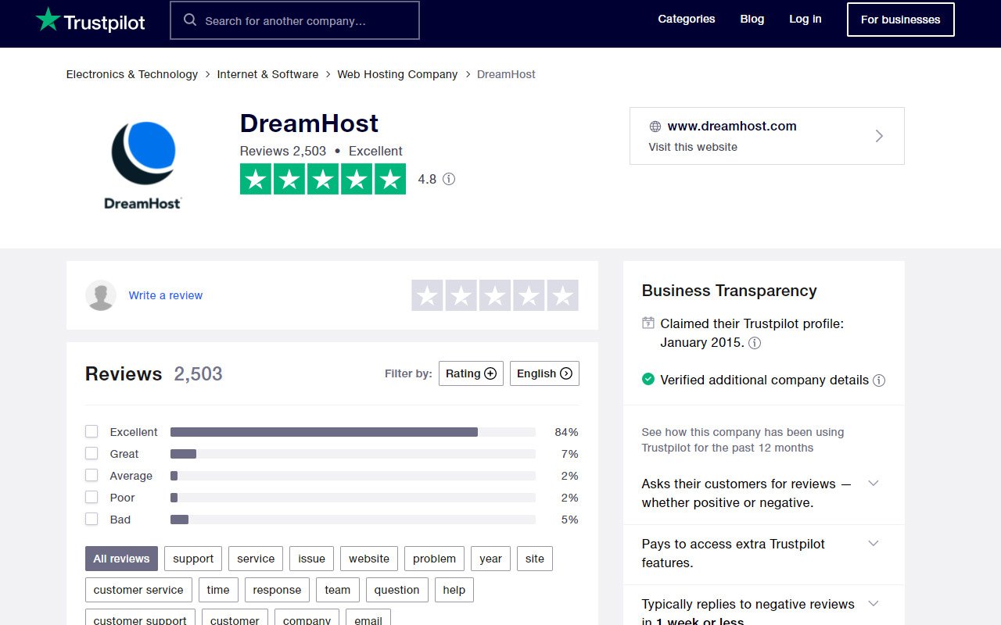1001x625 pixels.
Task: Select the 'service' keyword tag
Action: (x=256, y=559)
